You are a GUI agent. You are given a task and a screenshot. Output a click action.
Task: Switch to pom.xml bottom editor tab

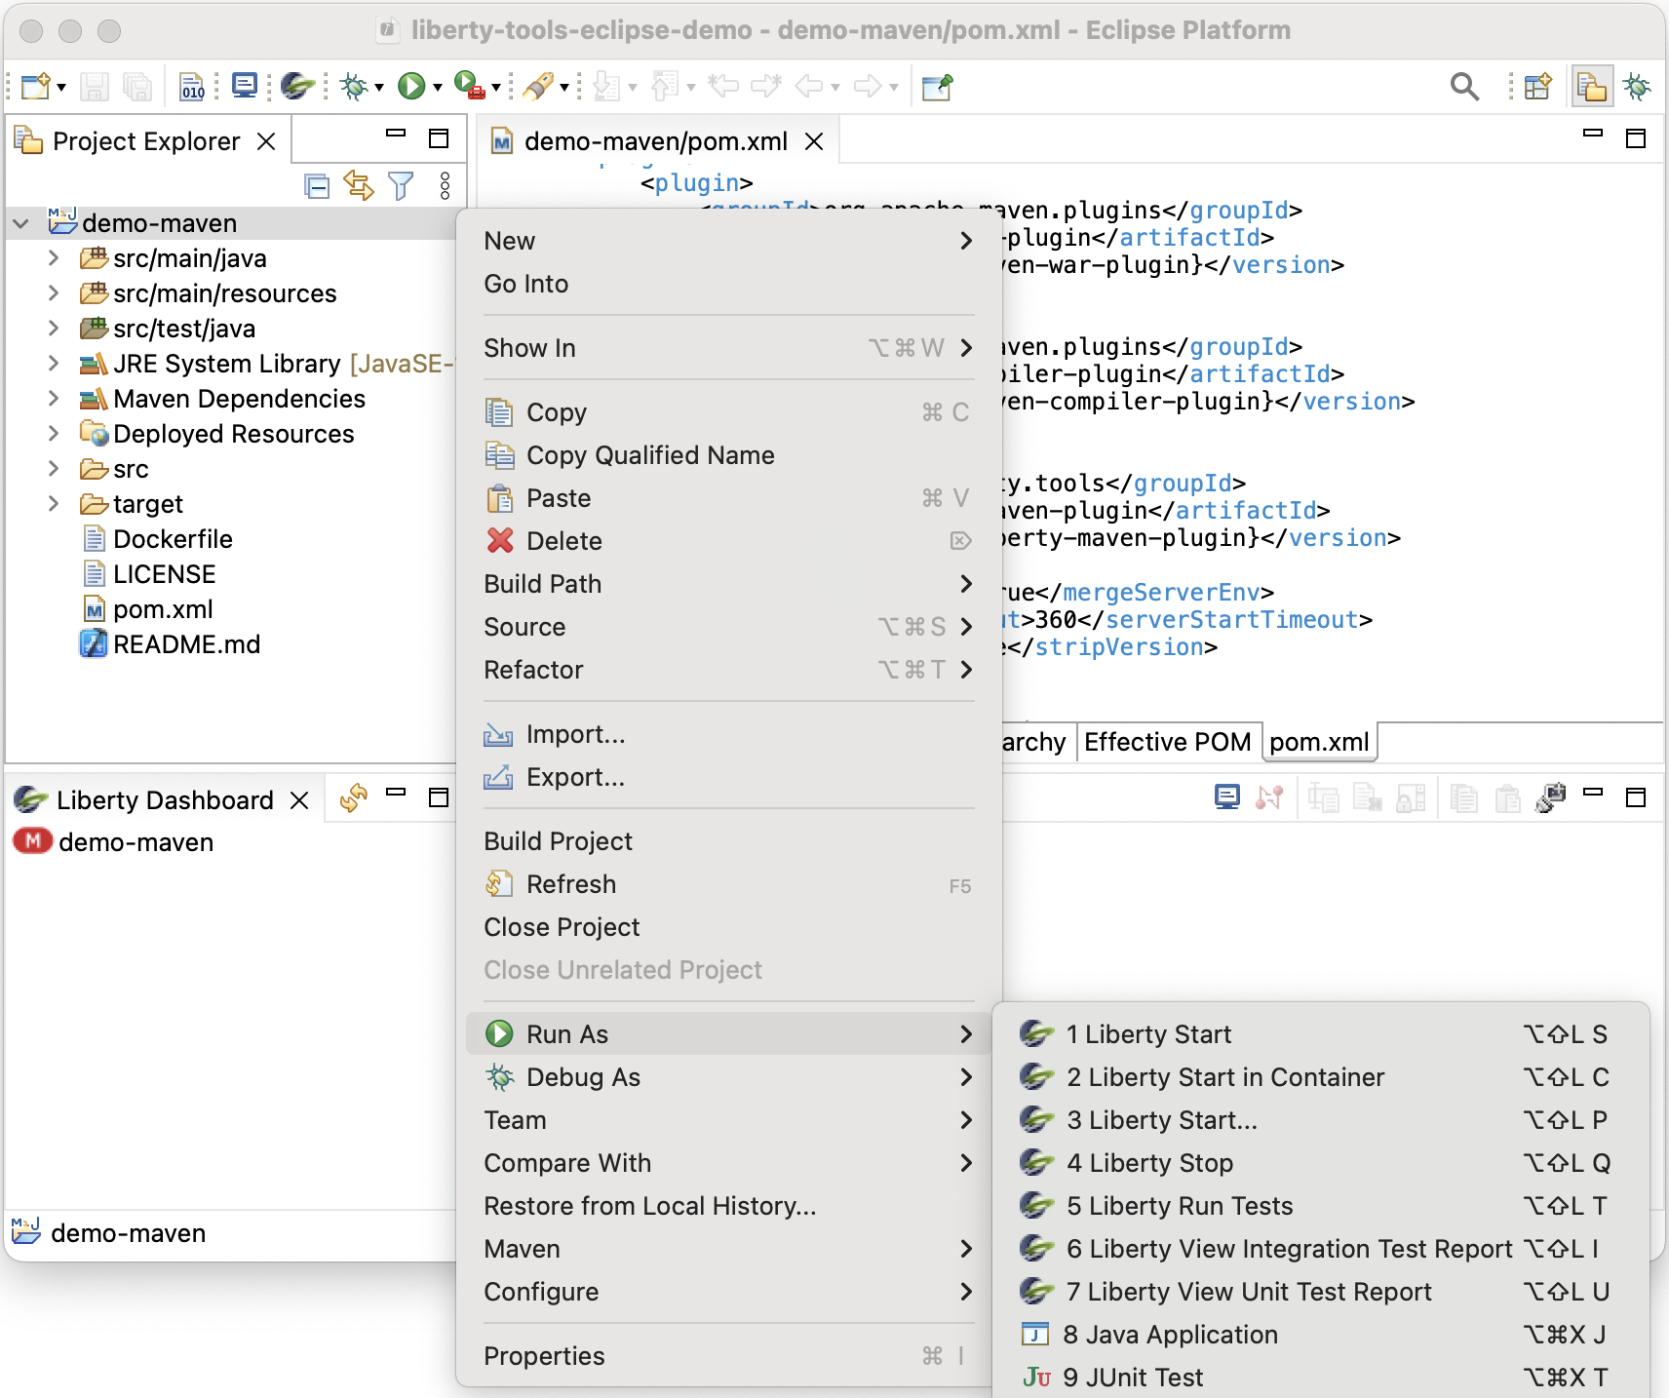(1319, 742)
